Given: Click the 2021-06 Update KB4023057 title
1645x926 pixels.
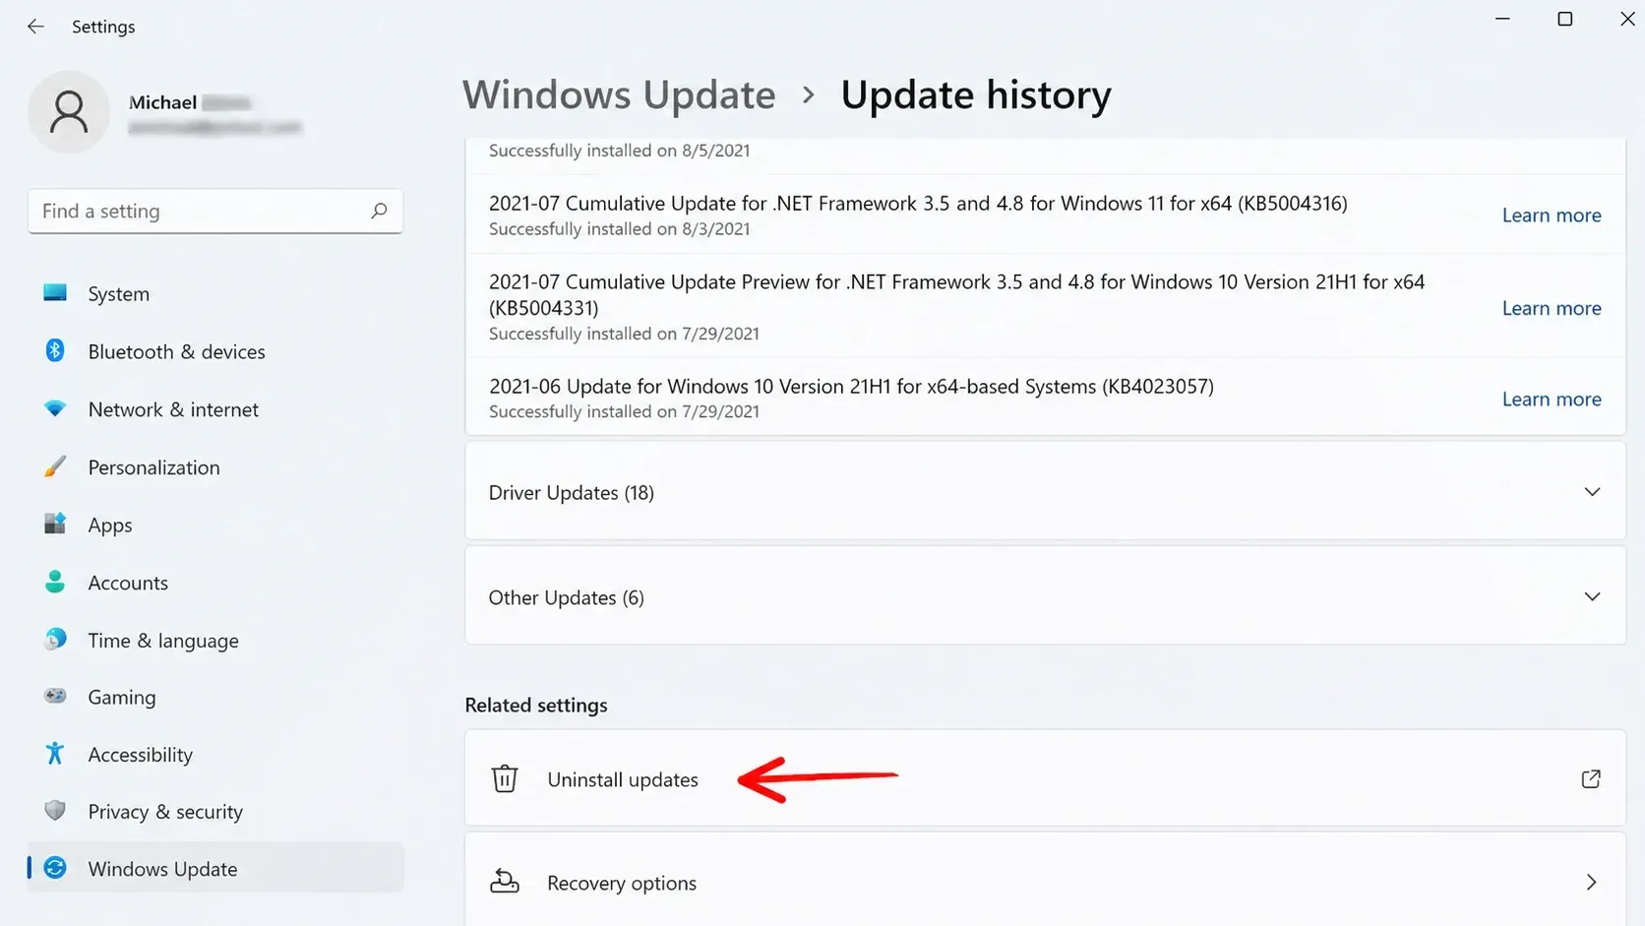Looking at the screenshot, I should click(x=851, y=386).
